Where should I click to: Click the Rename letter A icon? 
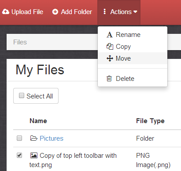110,35
